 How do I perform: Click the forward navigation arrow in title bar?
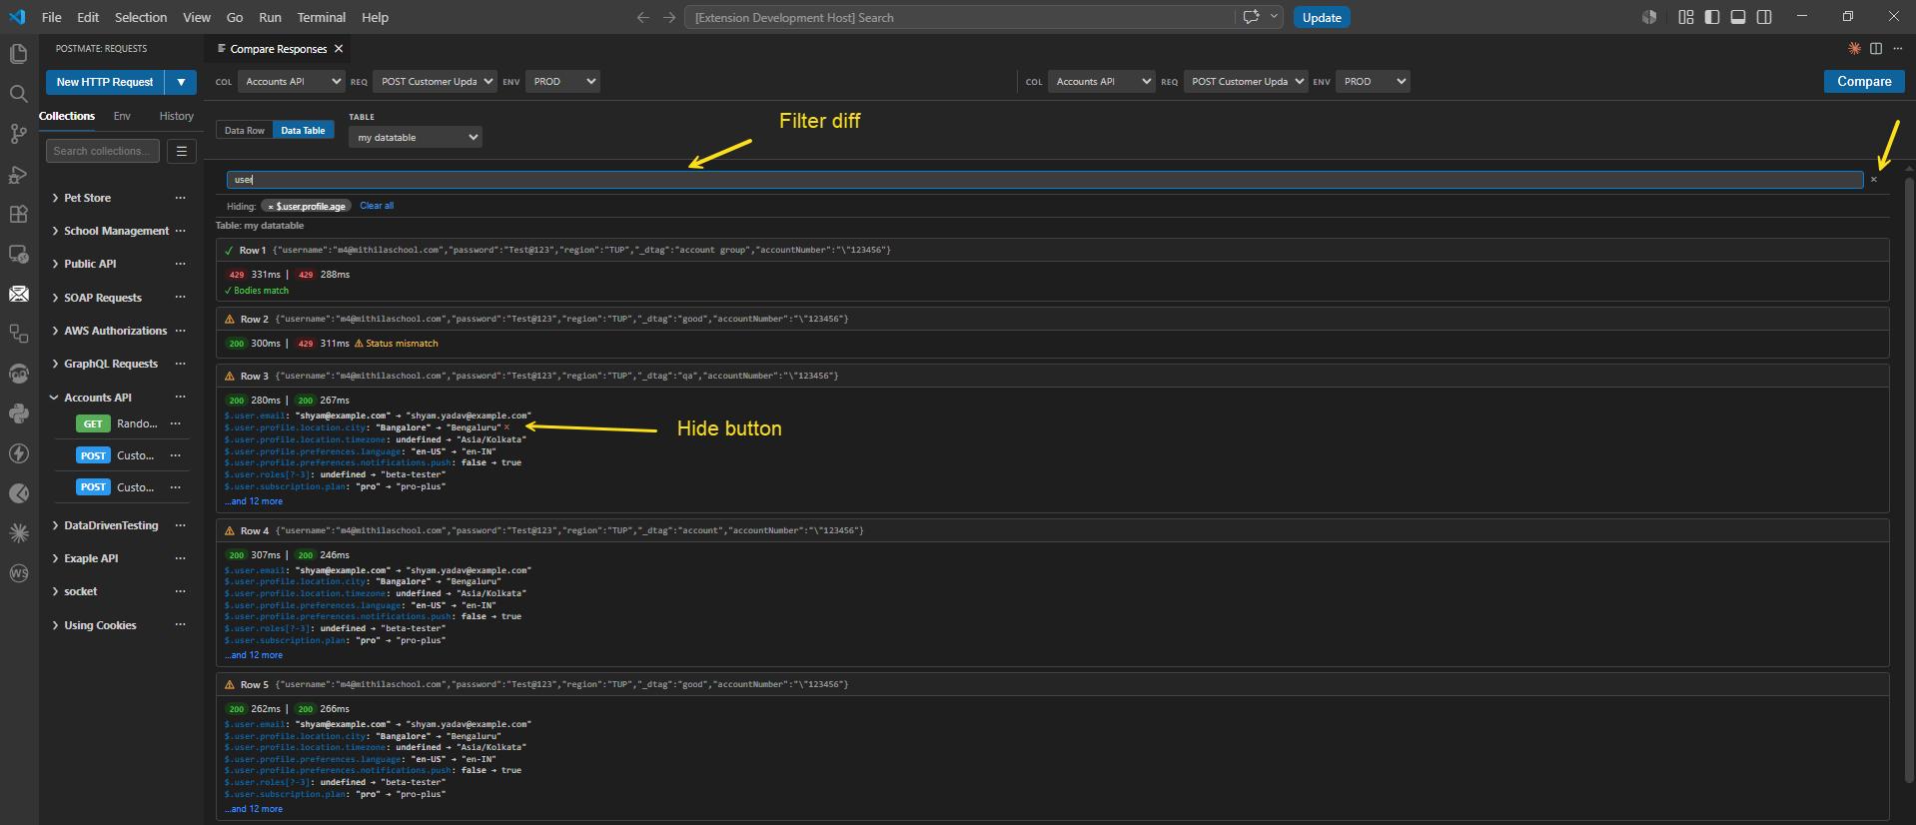click(669, 17)
